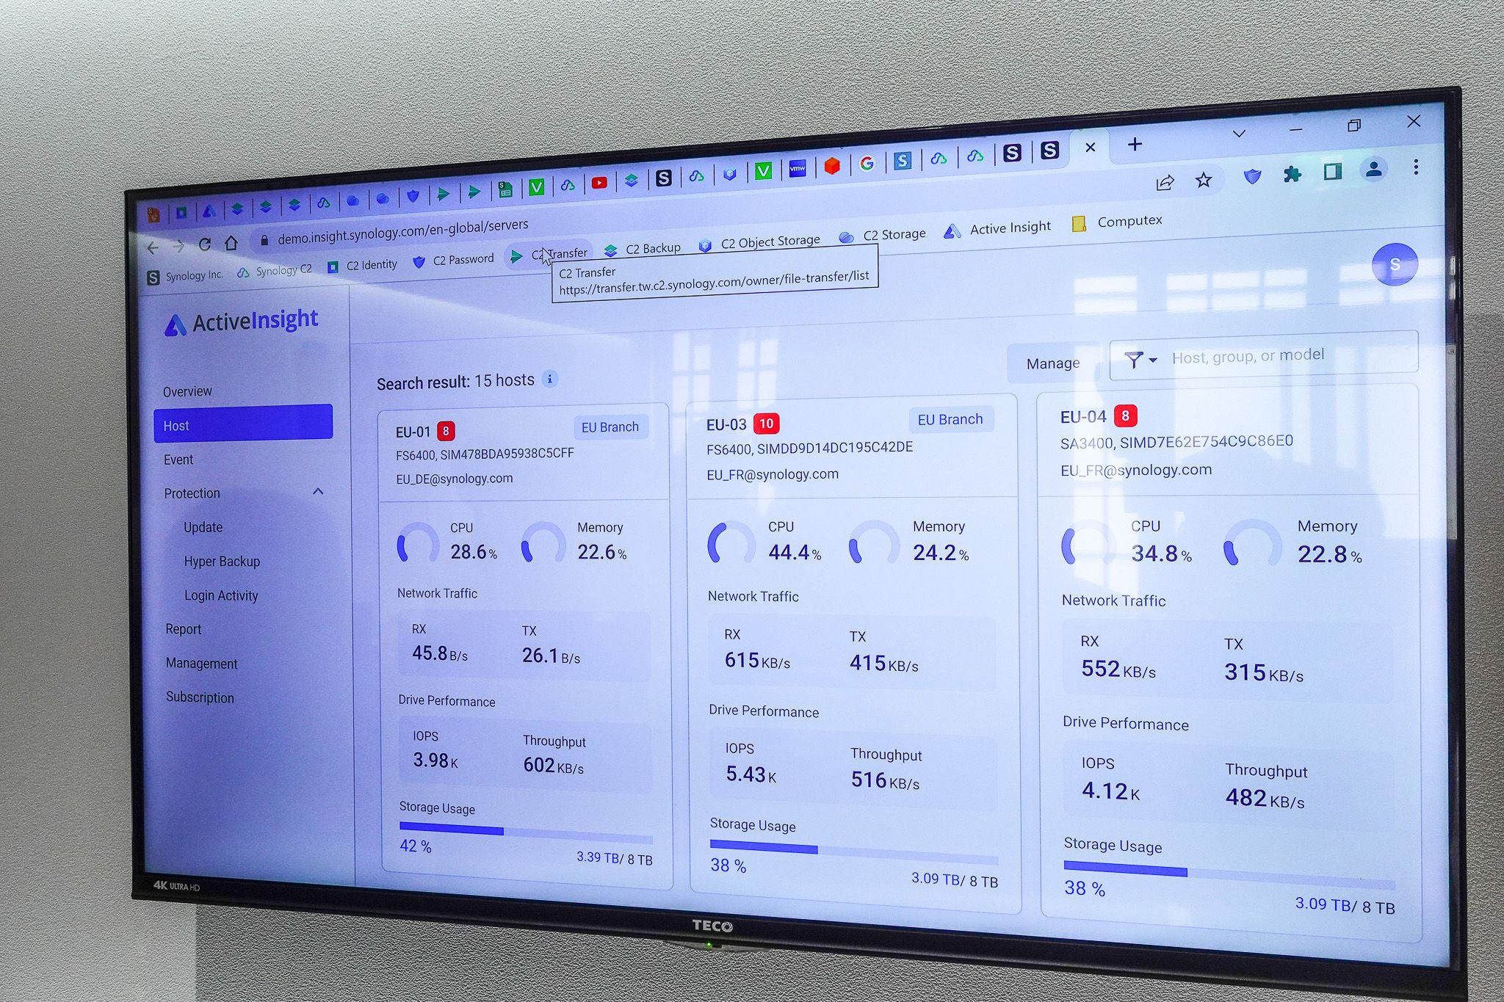Click the Subscription link in sidebar
Screen dimensions: 1504x1002
pyautogui.click(x=200, y=697)
